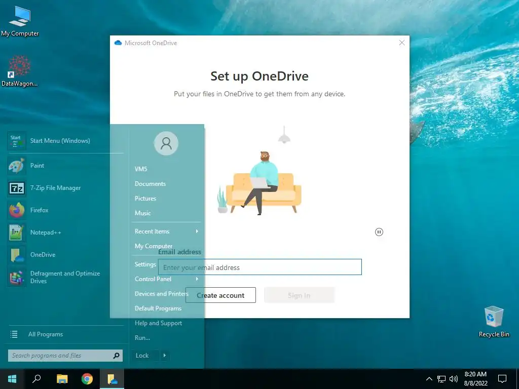Click the Windows Start button on taskbar
This screenshot has width=519, height=389.
point(12,379)
